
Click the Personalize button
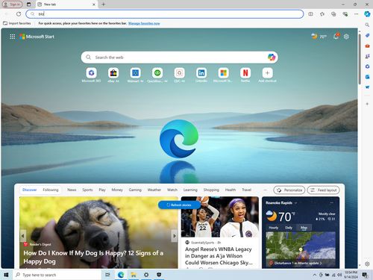(289, 190)
